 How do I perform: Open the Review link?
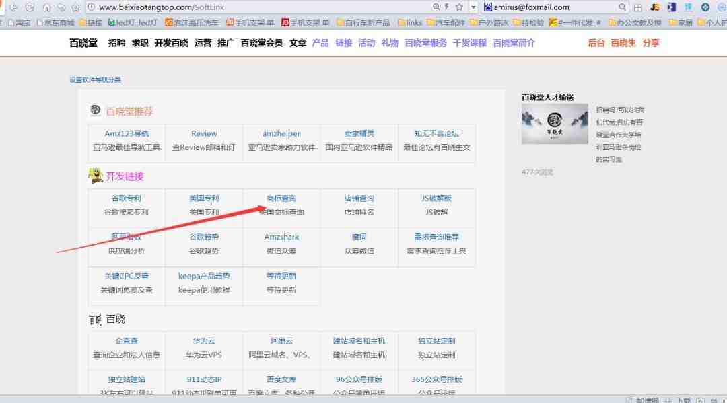[x=204, y=133]
